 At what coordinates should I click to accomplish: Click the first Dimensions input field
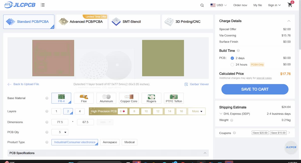pos(60,122)
